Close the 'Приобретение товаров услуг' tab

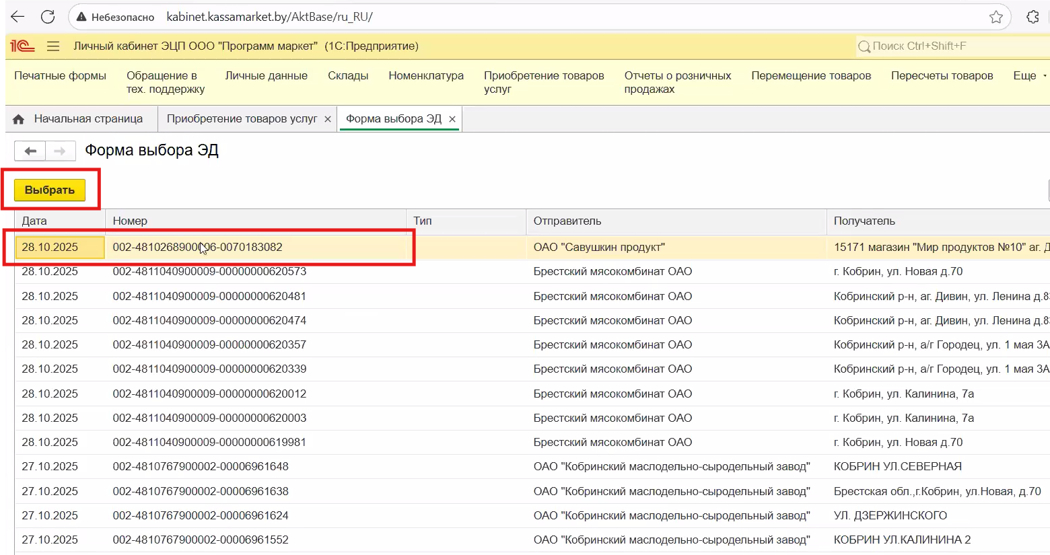[328, 119]
